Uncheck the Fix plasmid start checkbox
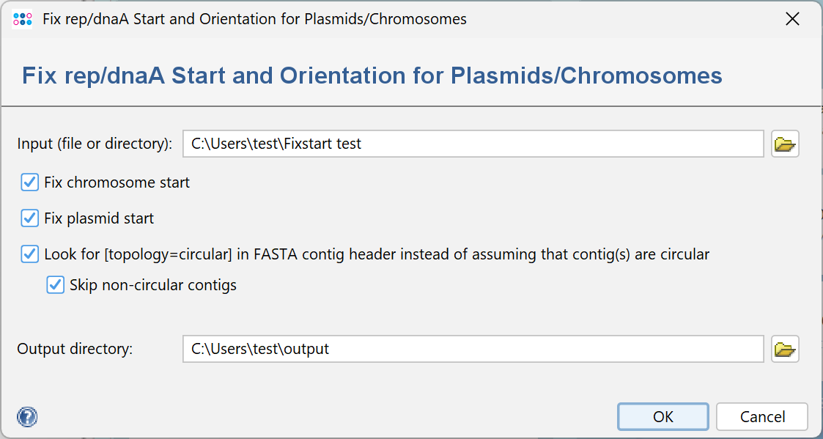Screen dimensions: 823x439 click(30, 218)
